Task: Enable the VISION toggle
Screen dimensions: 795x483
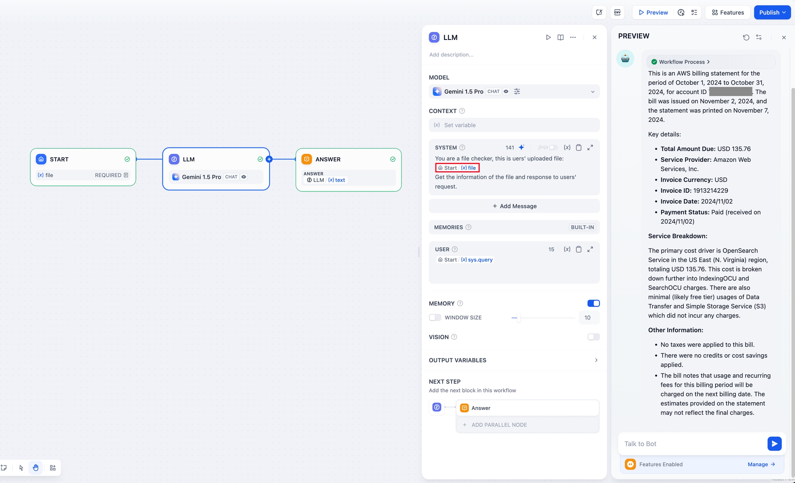Action: point(593,337)
